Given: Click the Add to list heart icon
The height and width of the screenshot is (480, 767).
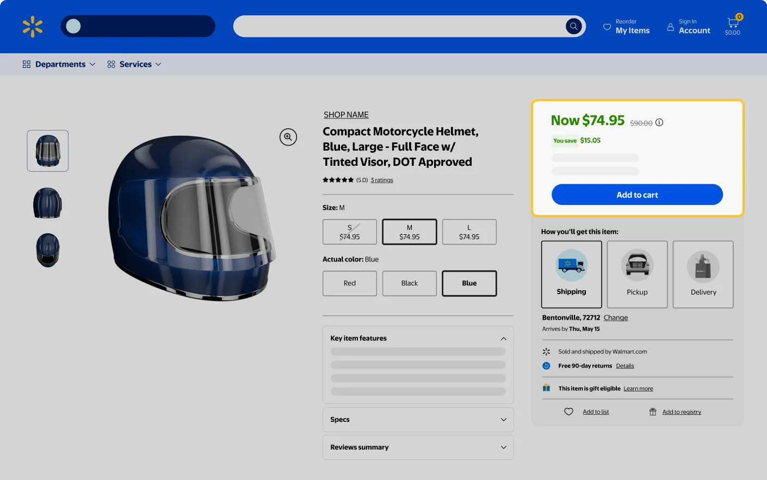Looking at the screenshot, I should [x=568, y=412].
